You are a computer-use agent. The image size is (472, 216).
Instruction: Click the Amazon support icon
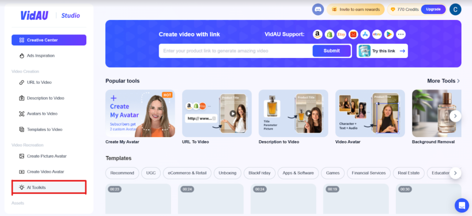point(318,34)
